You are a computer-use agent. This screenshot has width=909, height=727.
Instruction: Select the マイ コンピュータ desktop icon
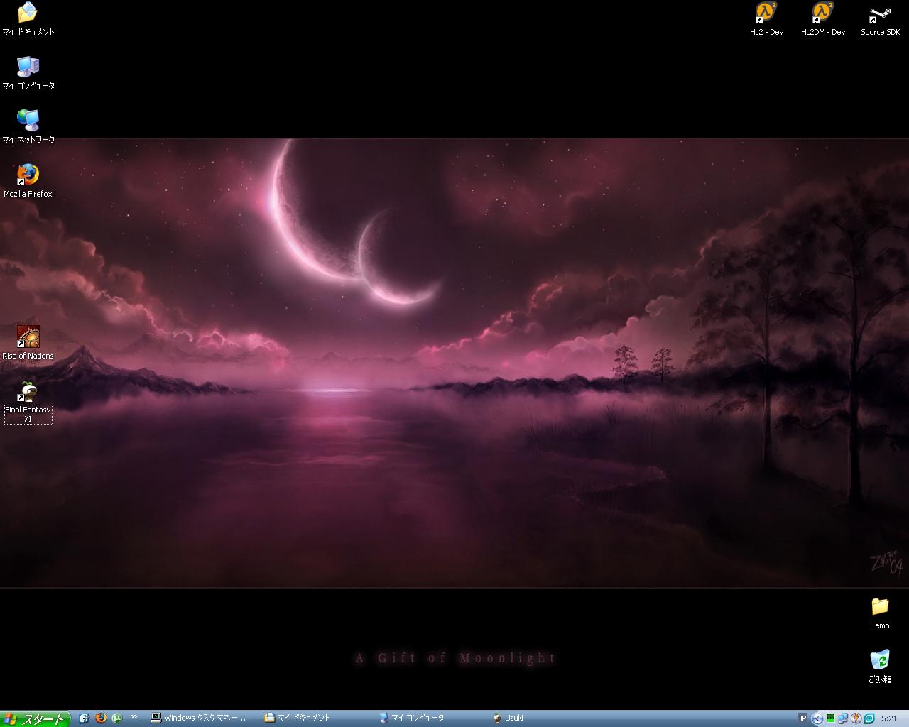pyautogui.click(x=28, y=67)
